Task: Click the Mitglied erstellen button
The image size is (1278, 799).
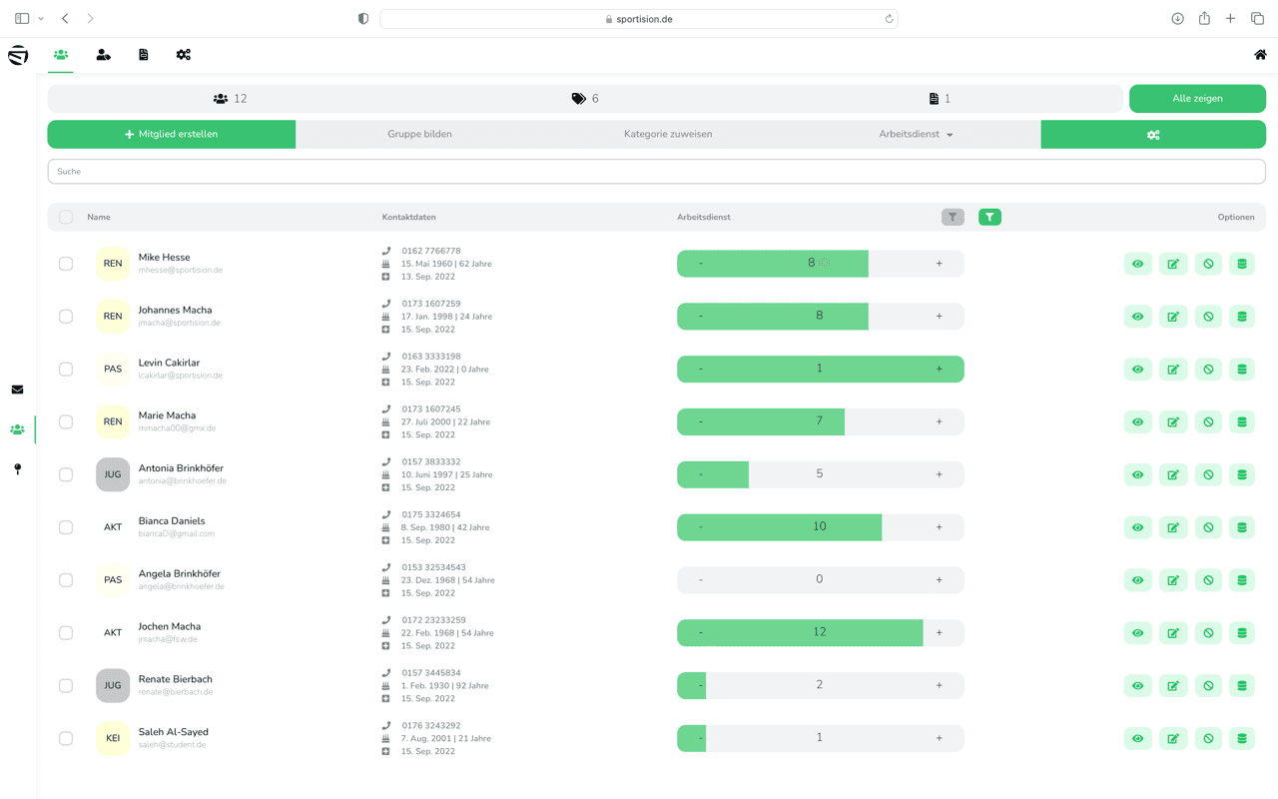Action: click(x=172, y=134)
